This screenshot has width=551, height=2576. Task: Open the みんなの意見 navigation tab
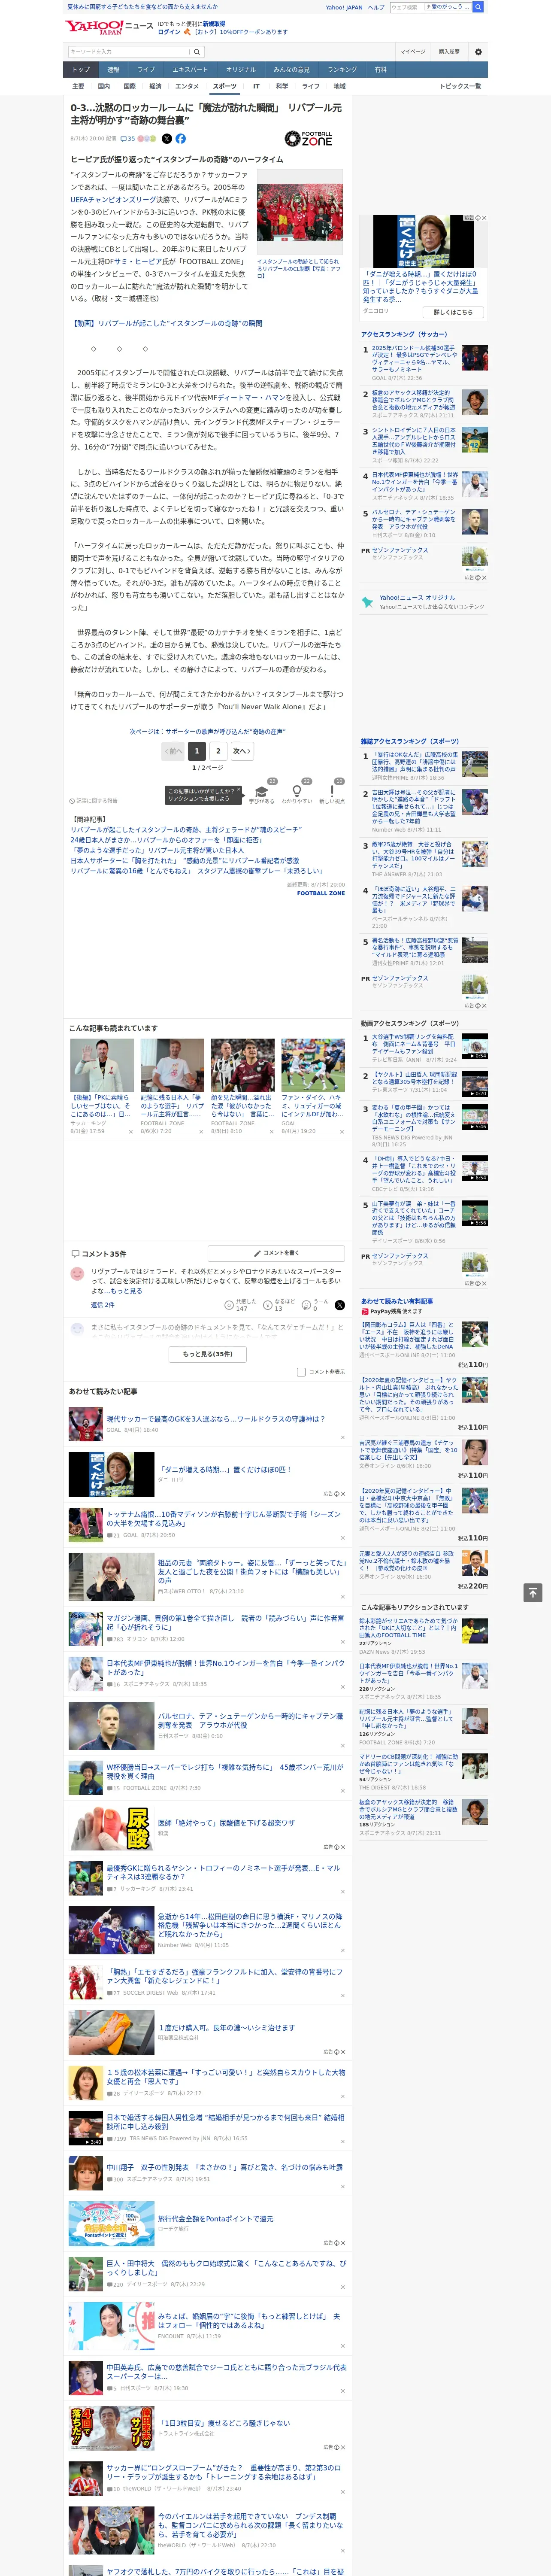pyautogui.click(x=291, y=69)
